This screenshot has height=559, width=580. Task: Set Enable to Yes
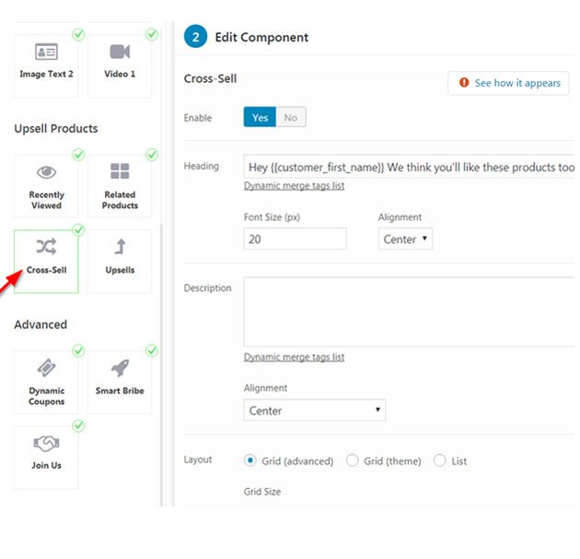(260, 117)
